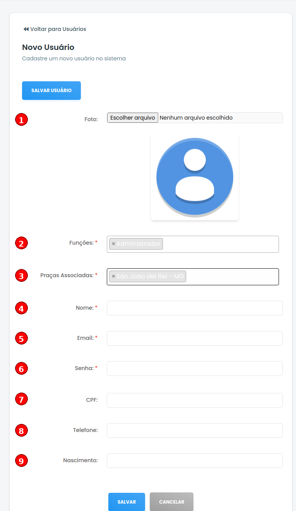296x511 pixels.
Task: Click the red number 1 marker
Action: (x=21, y=120)
